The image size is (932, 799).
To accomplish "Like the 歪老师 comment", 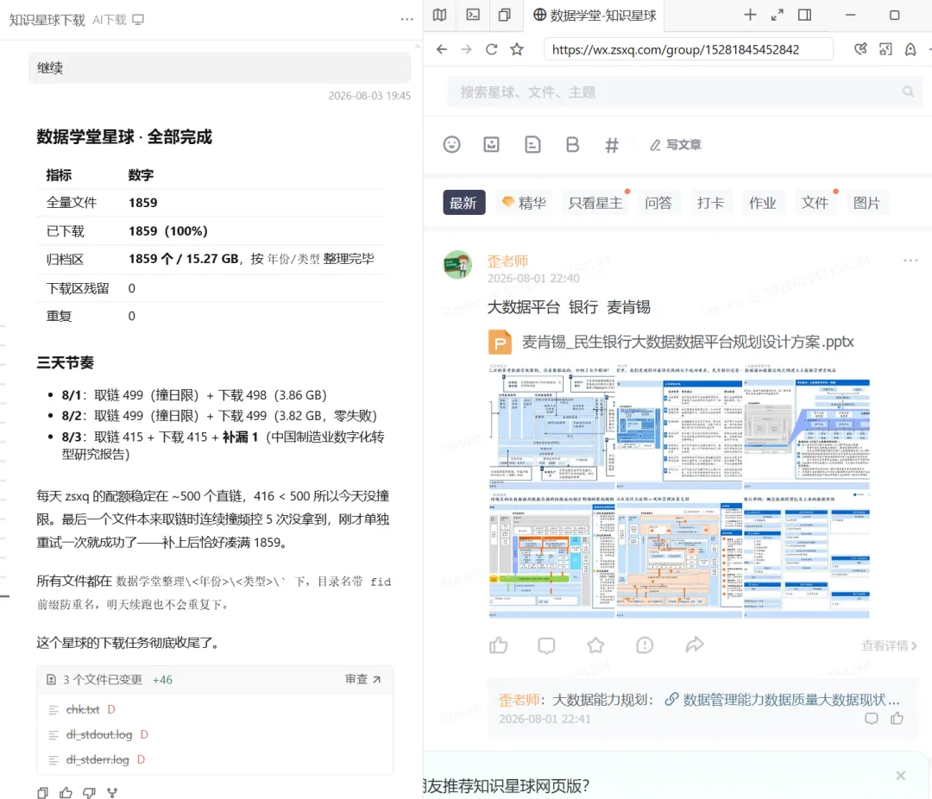I will coord(897,718).
